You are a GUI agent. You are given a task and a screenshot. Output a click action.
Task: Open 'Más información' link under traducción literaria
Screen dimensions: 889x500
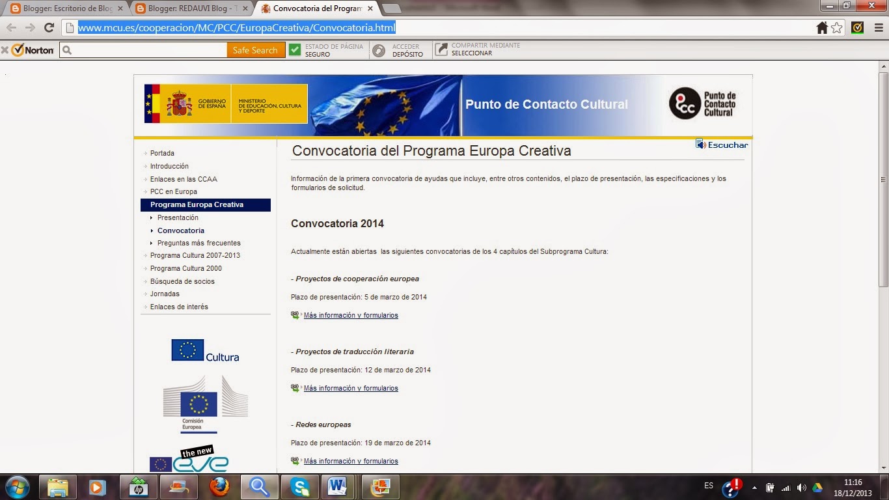point(351,388)
